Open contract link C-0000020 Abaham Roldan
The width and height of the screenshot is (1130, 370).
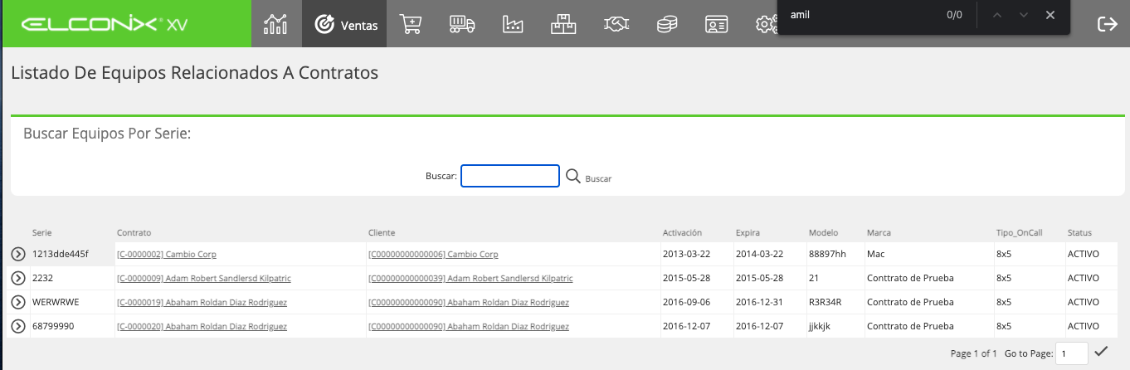pos(202,327)
